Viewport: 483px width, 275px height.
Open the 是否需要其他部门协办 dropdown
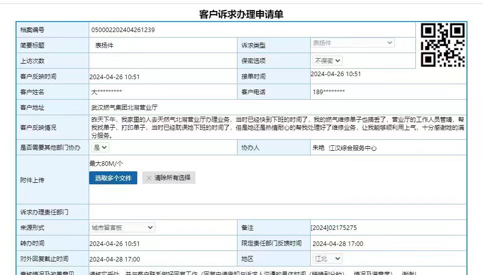(x=100, y=148)
